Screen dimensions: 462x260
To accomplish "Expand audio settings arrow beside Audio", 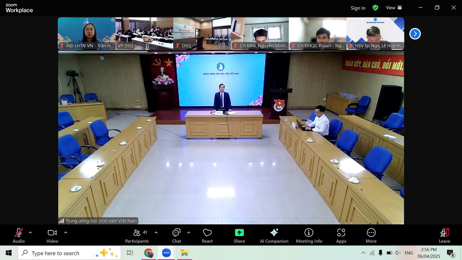I will click(30, 232).
